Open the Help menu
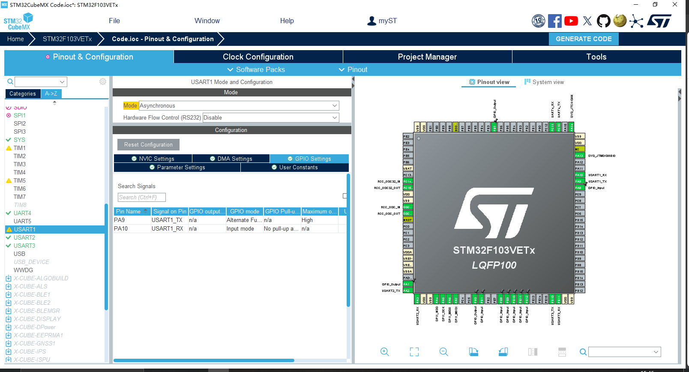This screenshot has width=689, height=372. pyautogui.click(x=287, y=21)
